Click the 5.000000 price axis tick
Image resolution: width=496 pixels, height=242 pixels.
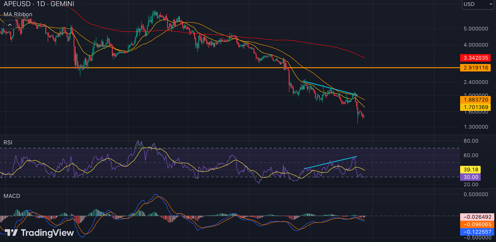coord(476,29)
